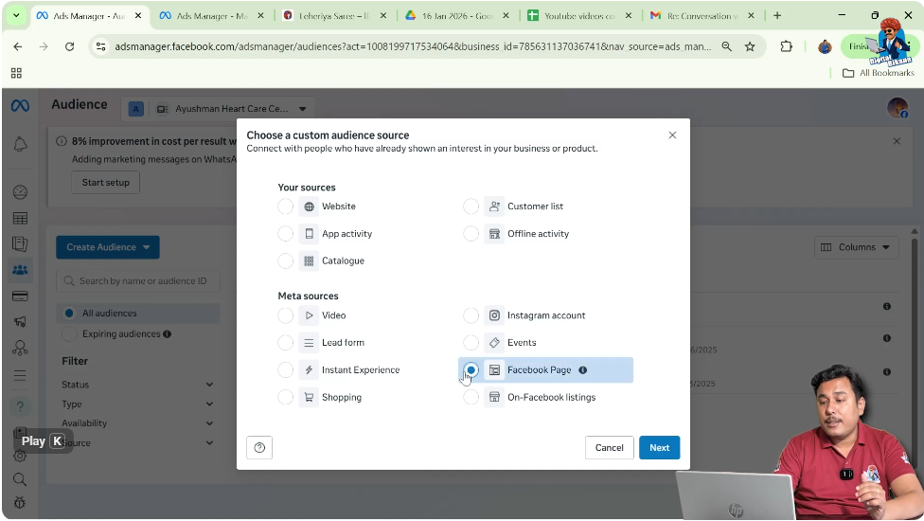This screenshot has height=521, width=924.
Task: Open Facebook Page info tooltip
Action: coord(583,370)
